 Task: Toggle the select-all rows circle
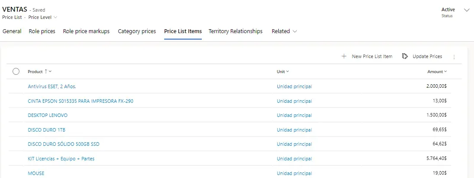[x=16, y=72]
